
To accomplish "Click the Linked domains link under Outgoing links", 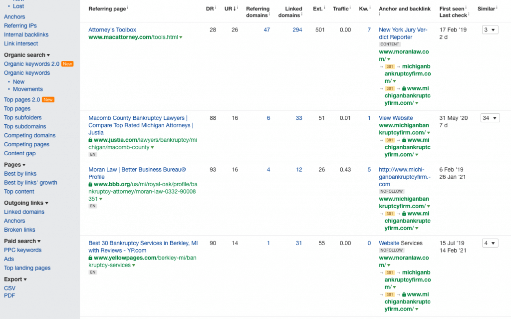I will pyautogui.click(x=24, y=212).
